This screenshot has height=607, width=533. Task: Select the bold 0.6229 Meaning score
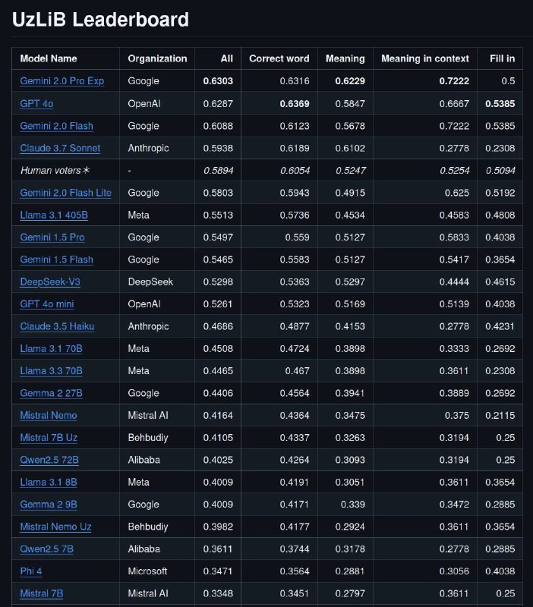(350, 81)
